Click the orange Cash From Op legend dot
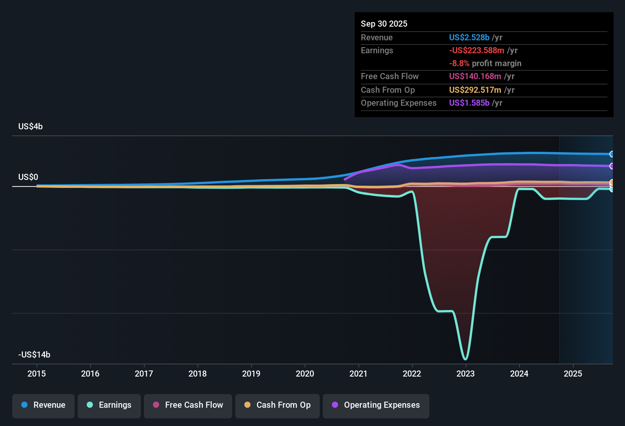 pyautogui.click(x=247, y=405)
